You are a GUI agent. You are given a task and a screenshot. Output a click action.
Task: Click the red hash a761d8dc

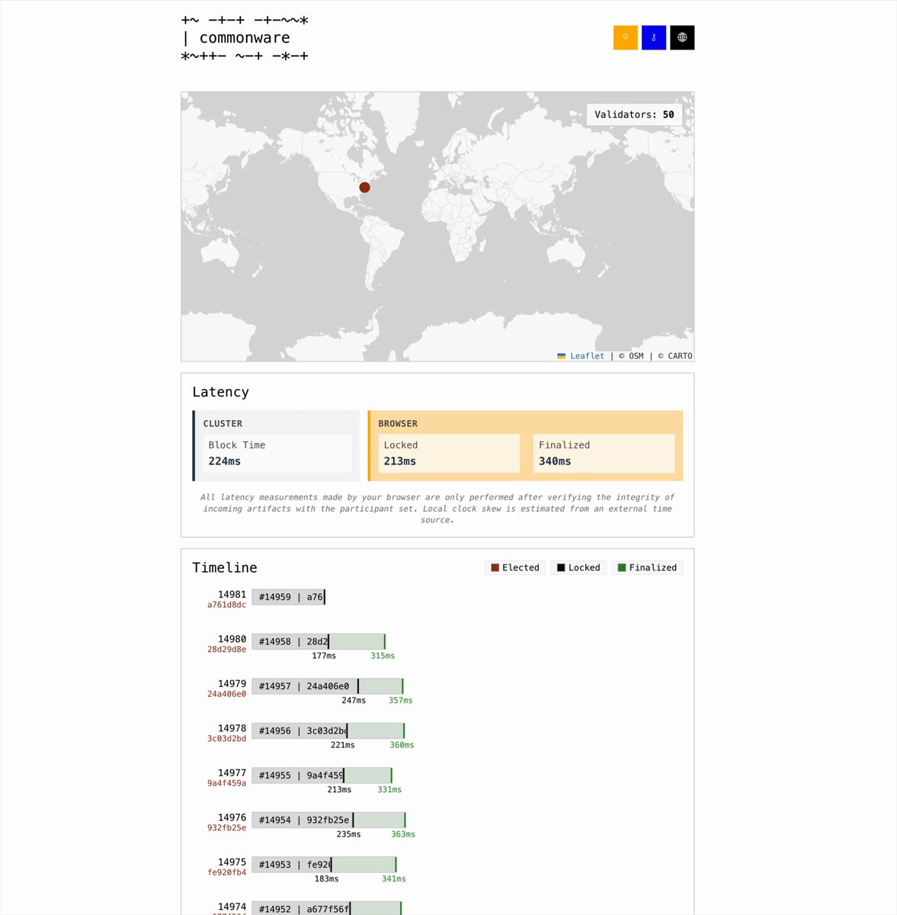[226, 605]
